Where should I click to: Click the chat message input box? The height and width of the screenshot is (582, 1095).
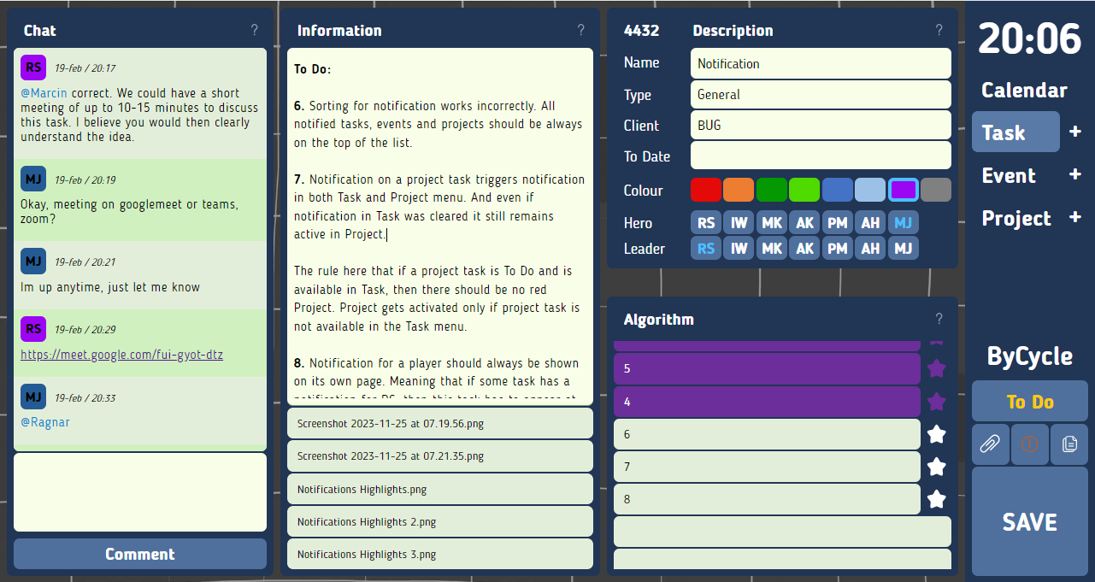pos(140,492)
